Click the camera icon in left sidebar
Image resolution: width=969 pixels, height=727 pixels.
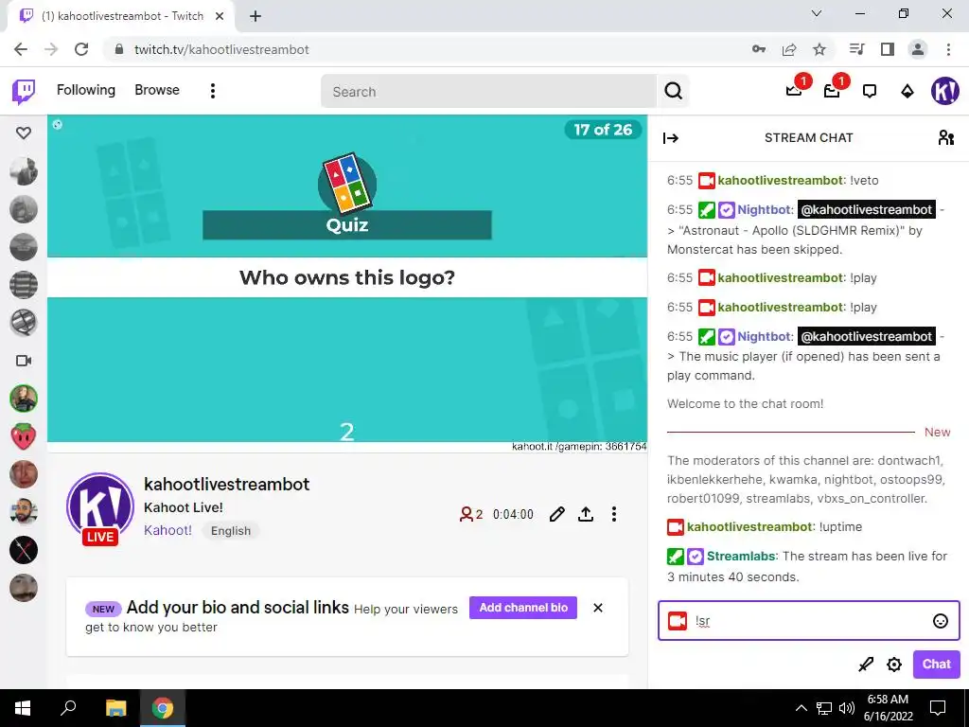[x=24, y=361]
